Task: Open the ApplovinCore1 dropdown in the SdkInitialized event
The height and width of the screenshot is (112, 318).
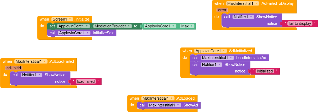Action: (211, 51)
